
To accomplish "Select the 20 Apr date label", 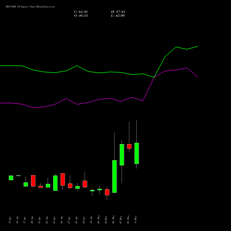I will click(x=32, y=220).
